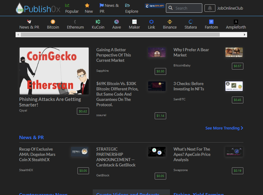Click the Ethereum diamond icon

pyautogui.click(x=75, y=22)
